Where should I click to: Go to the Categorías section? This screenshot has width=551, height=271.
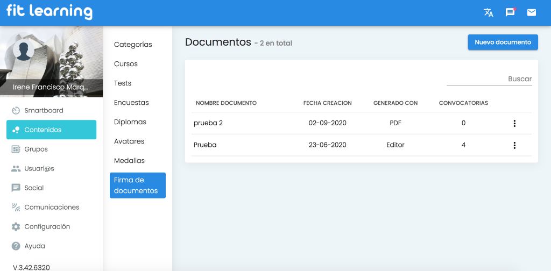pyautogui.click(x=133, y=45)
